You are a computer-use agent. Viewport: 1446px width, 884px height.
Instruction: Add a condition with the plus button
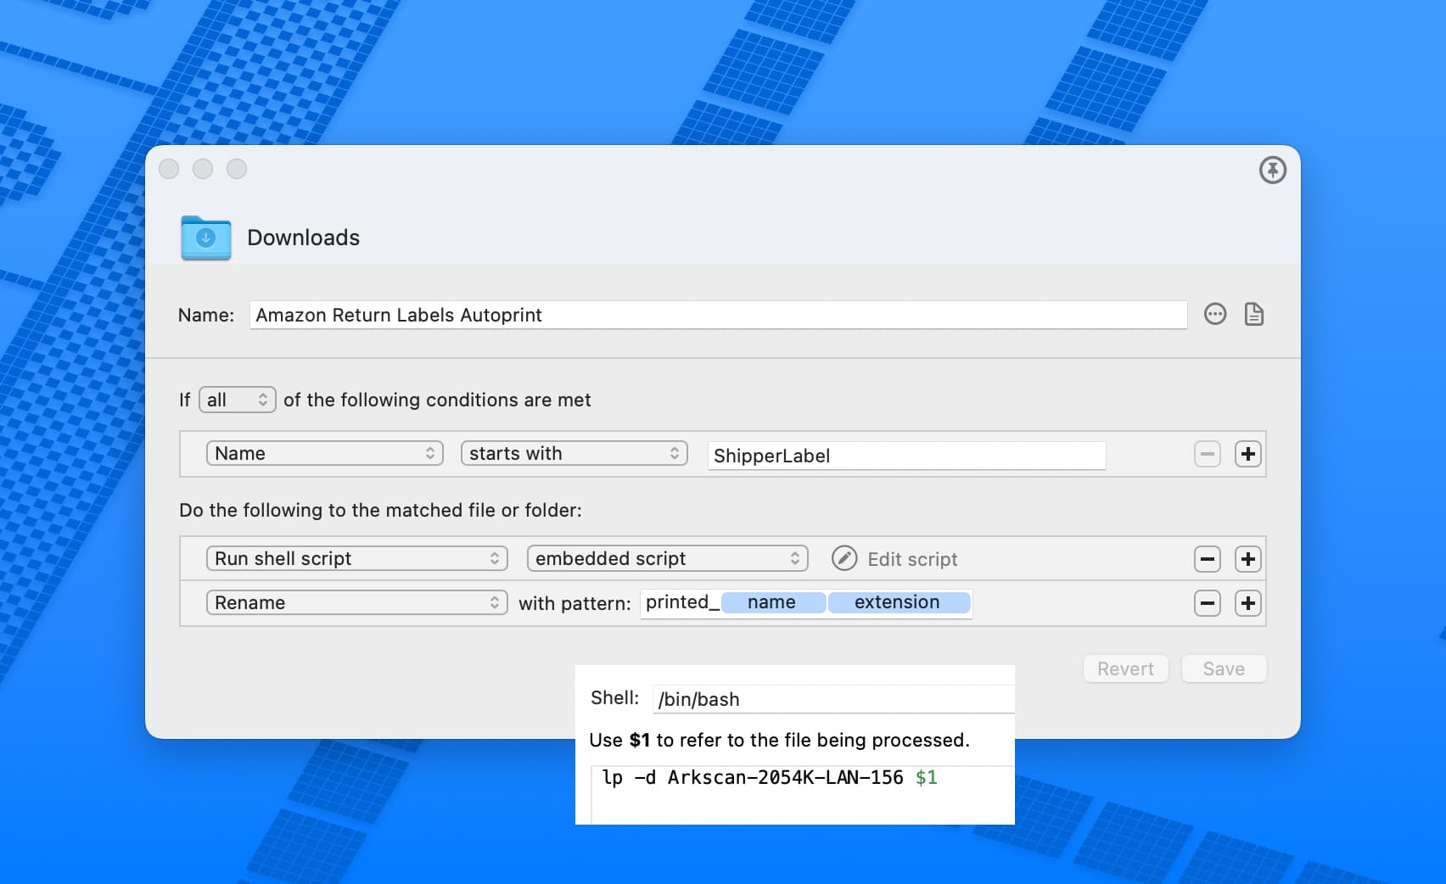[1247, 454]
